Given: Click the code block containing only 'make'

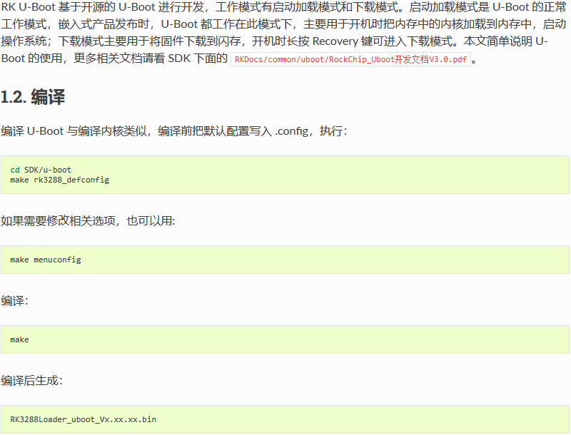Looking at the screenshot, I should coord(285,339).
